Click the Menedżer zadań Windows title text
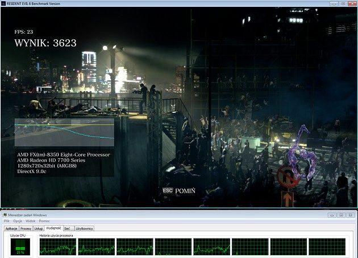Screen dimensions: 358x258 27,215
